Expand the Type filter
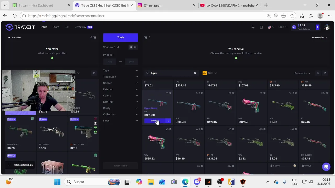 pos(120,70)
